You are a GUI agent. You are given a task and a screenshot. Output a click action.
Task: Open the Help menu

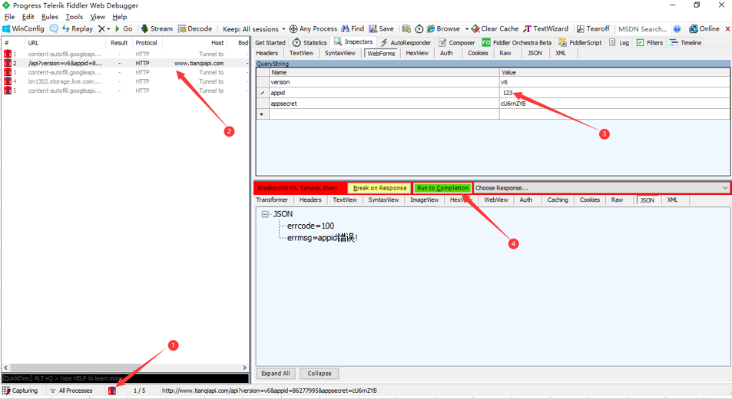click(x=120, y=17)
